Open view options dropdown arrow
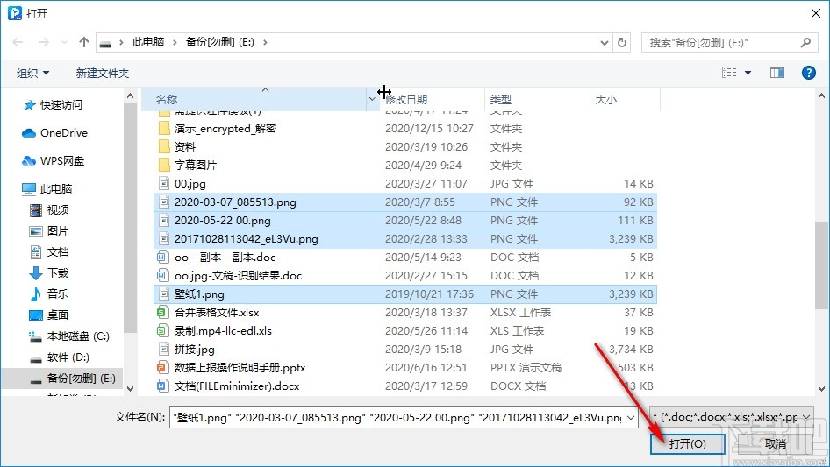Screen dimensions: 830x467 click(x=748, y=73)
